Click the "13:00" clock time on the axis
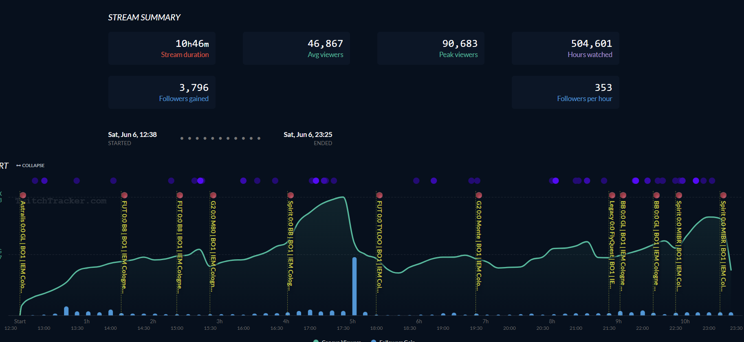 coord(44,328)
